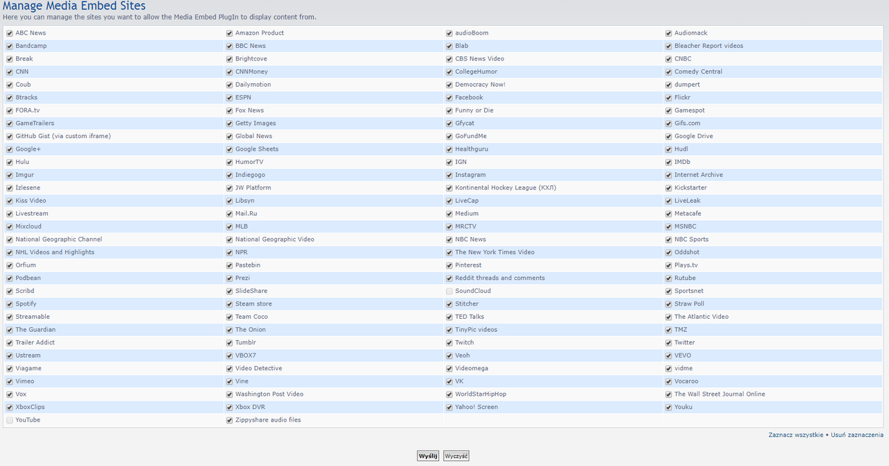Click the MSNBC label text

(686, 226)
